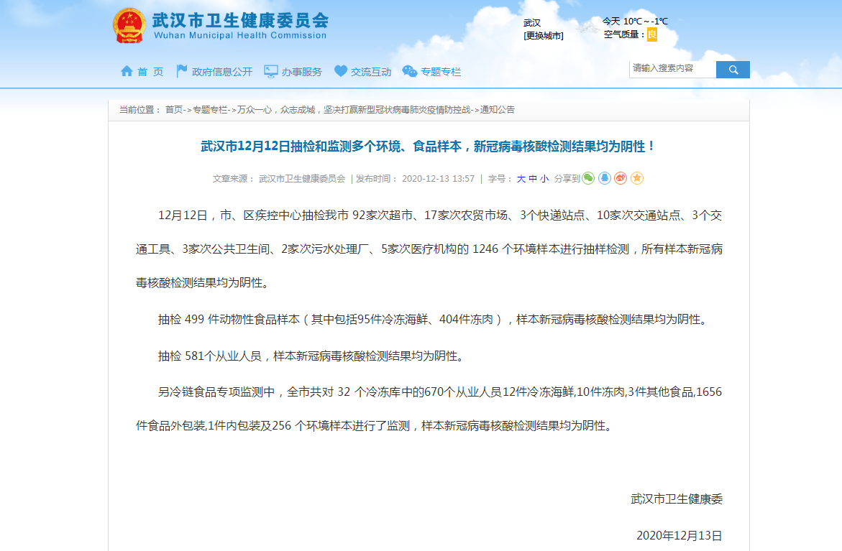Click the flag icon beside 政府信息公开
Screen dimensions: 842x551
tap(181, 71)
